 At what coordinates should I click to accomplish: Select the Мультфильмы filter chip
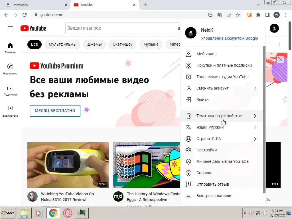pyautogui.click(x=62, y=44)
